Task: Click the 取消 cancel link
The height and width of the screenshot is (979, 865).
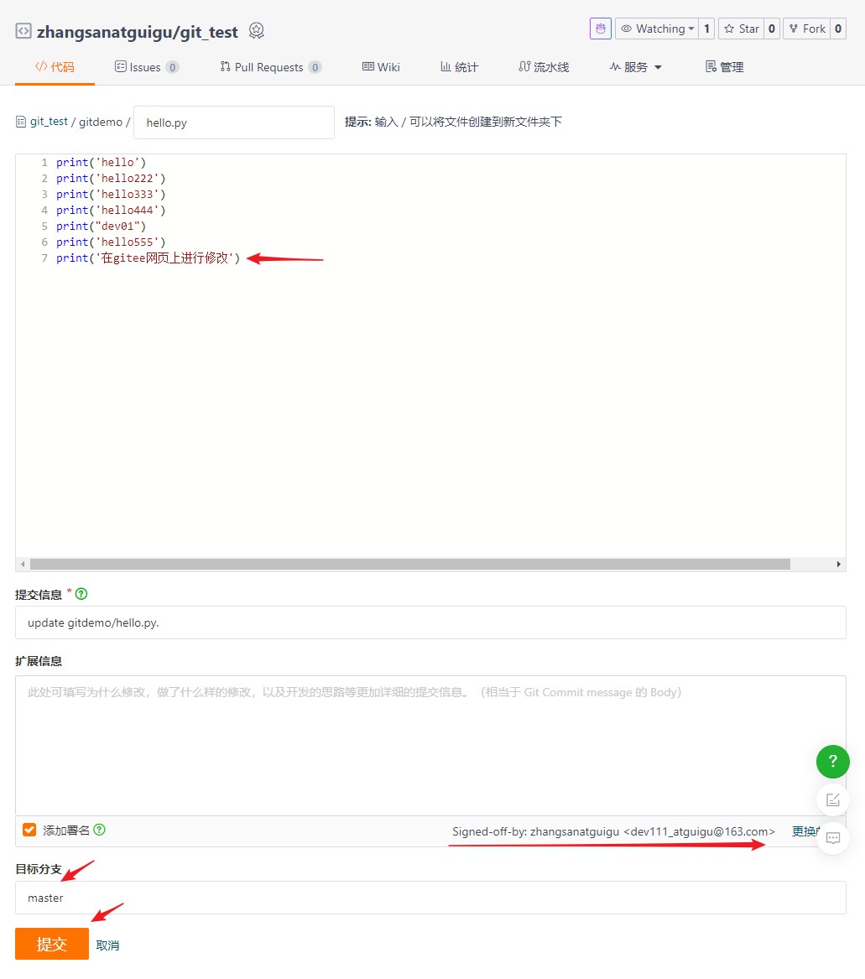Action: click(107, 945)
